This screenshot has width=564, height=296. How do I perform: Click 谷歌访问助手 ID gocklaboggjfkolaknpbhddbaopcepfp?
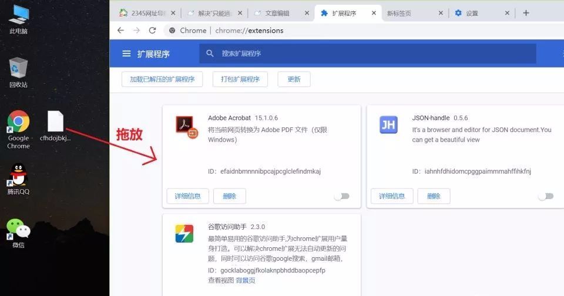tap(267, 270)
